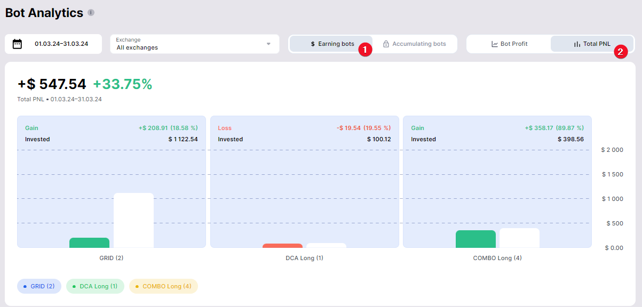
Task: Click the info icon beside Bot Analytics
Action: click(x=91, y=13)
